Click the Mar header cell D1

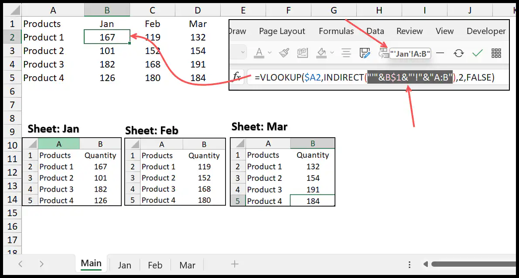pos(198,24)
